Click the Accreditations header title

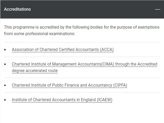17,9
